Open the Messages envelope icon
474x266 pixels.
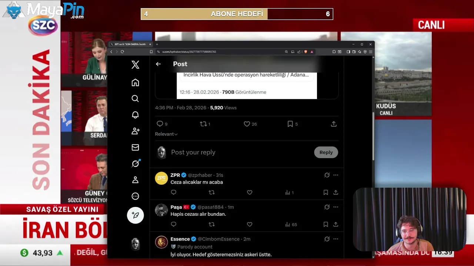(x=135, y=147)
